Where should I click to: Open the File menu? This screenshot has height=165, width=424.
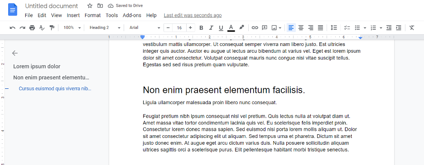[29, 15]
